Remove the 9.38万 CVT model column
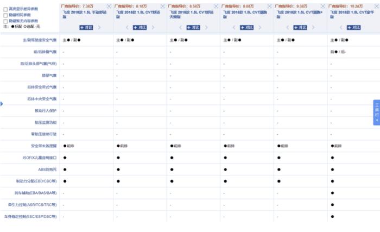The image size is (380, 232). (323, 6)
